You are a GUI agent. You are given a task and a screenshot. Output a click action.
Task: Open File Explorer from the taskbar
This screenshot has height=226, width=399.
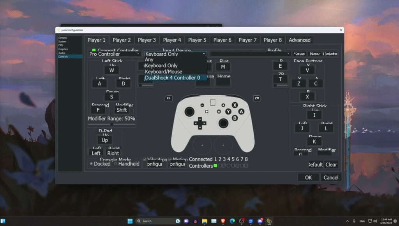[x=205, y=221]
